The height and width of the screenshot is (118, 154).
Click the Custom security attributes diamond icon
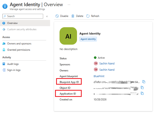pyautogui.click(x=4, y=29)
